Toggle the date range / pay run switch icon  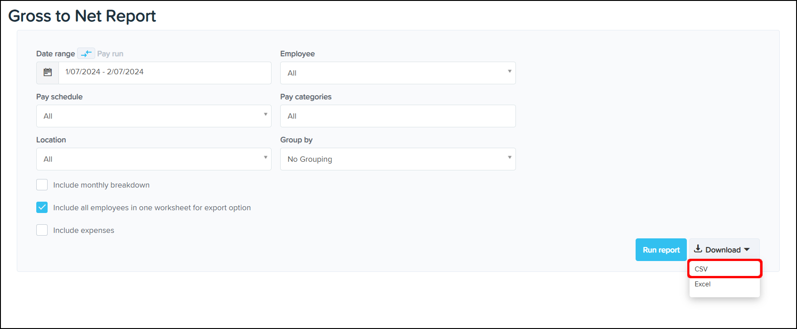pos(86,53)
